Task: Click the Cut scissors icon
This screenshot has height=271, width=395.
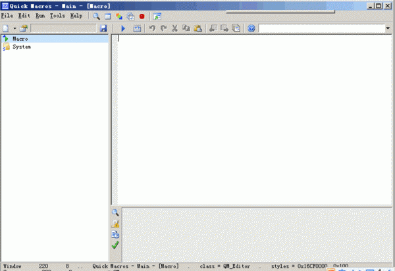Action: click(174, 28)
